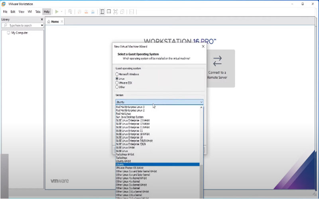Close the New Virtual Machine Wizard dialog
Image resolution: width=319 pixels, height=199 pixels.
[x=203, y=47]
